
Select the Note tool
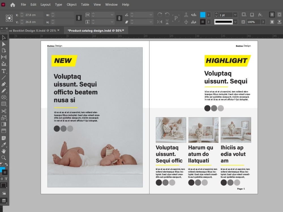[x=4, y=138]
